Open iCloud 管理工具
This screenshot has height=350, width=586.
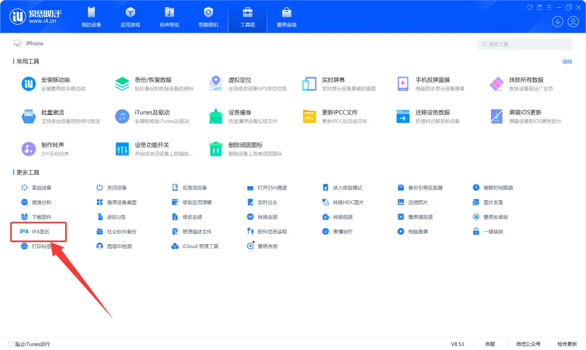(195, 246)
